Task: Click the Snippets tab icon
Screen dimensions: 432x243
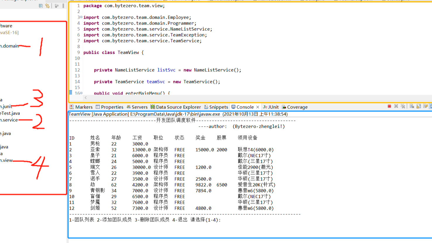Action: click(206, 107)
